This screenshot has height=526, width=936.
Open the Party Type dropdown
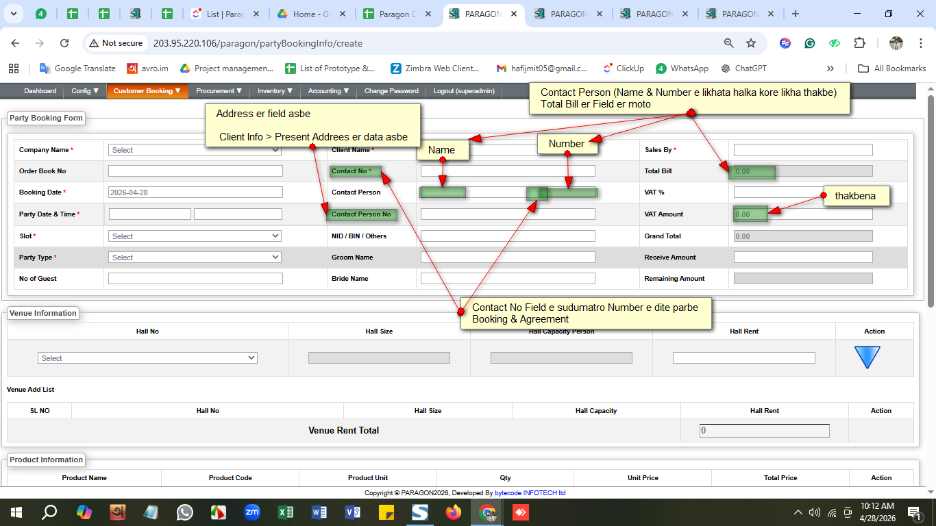[x=195, y=258]
